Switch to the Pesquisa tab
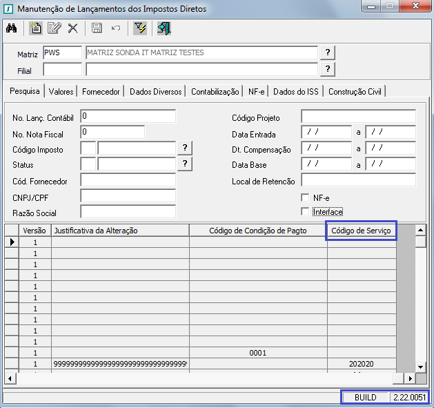 point(25,91)
